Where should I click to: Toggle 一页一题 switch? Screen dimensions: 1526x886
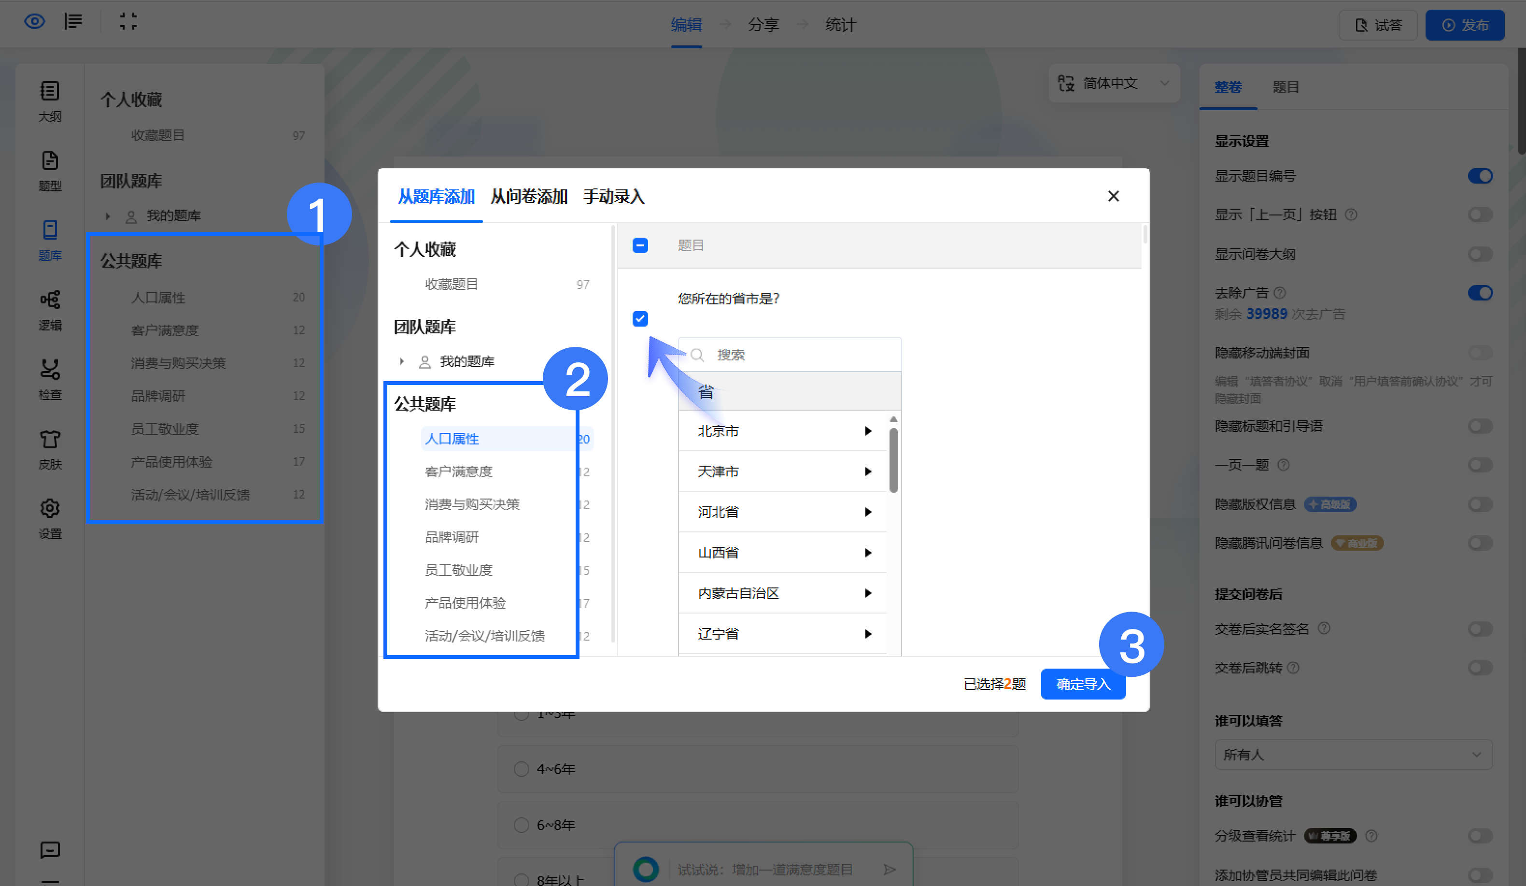1480,465
